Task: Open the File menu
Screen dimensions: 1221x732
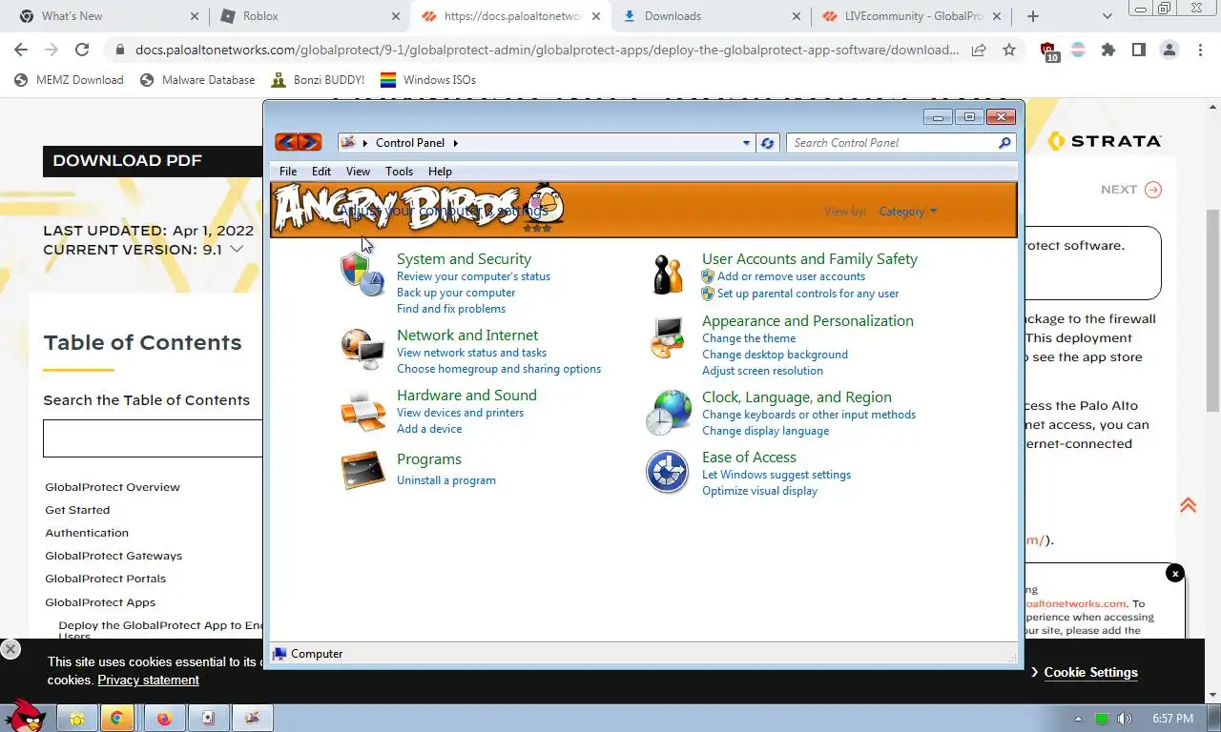Action: coord(287,172)
